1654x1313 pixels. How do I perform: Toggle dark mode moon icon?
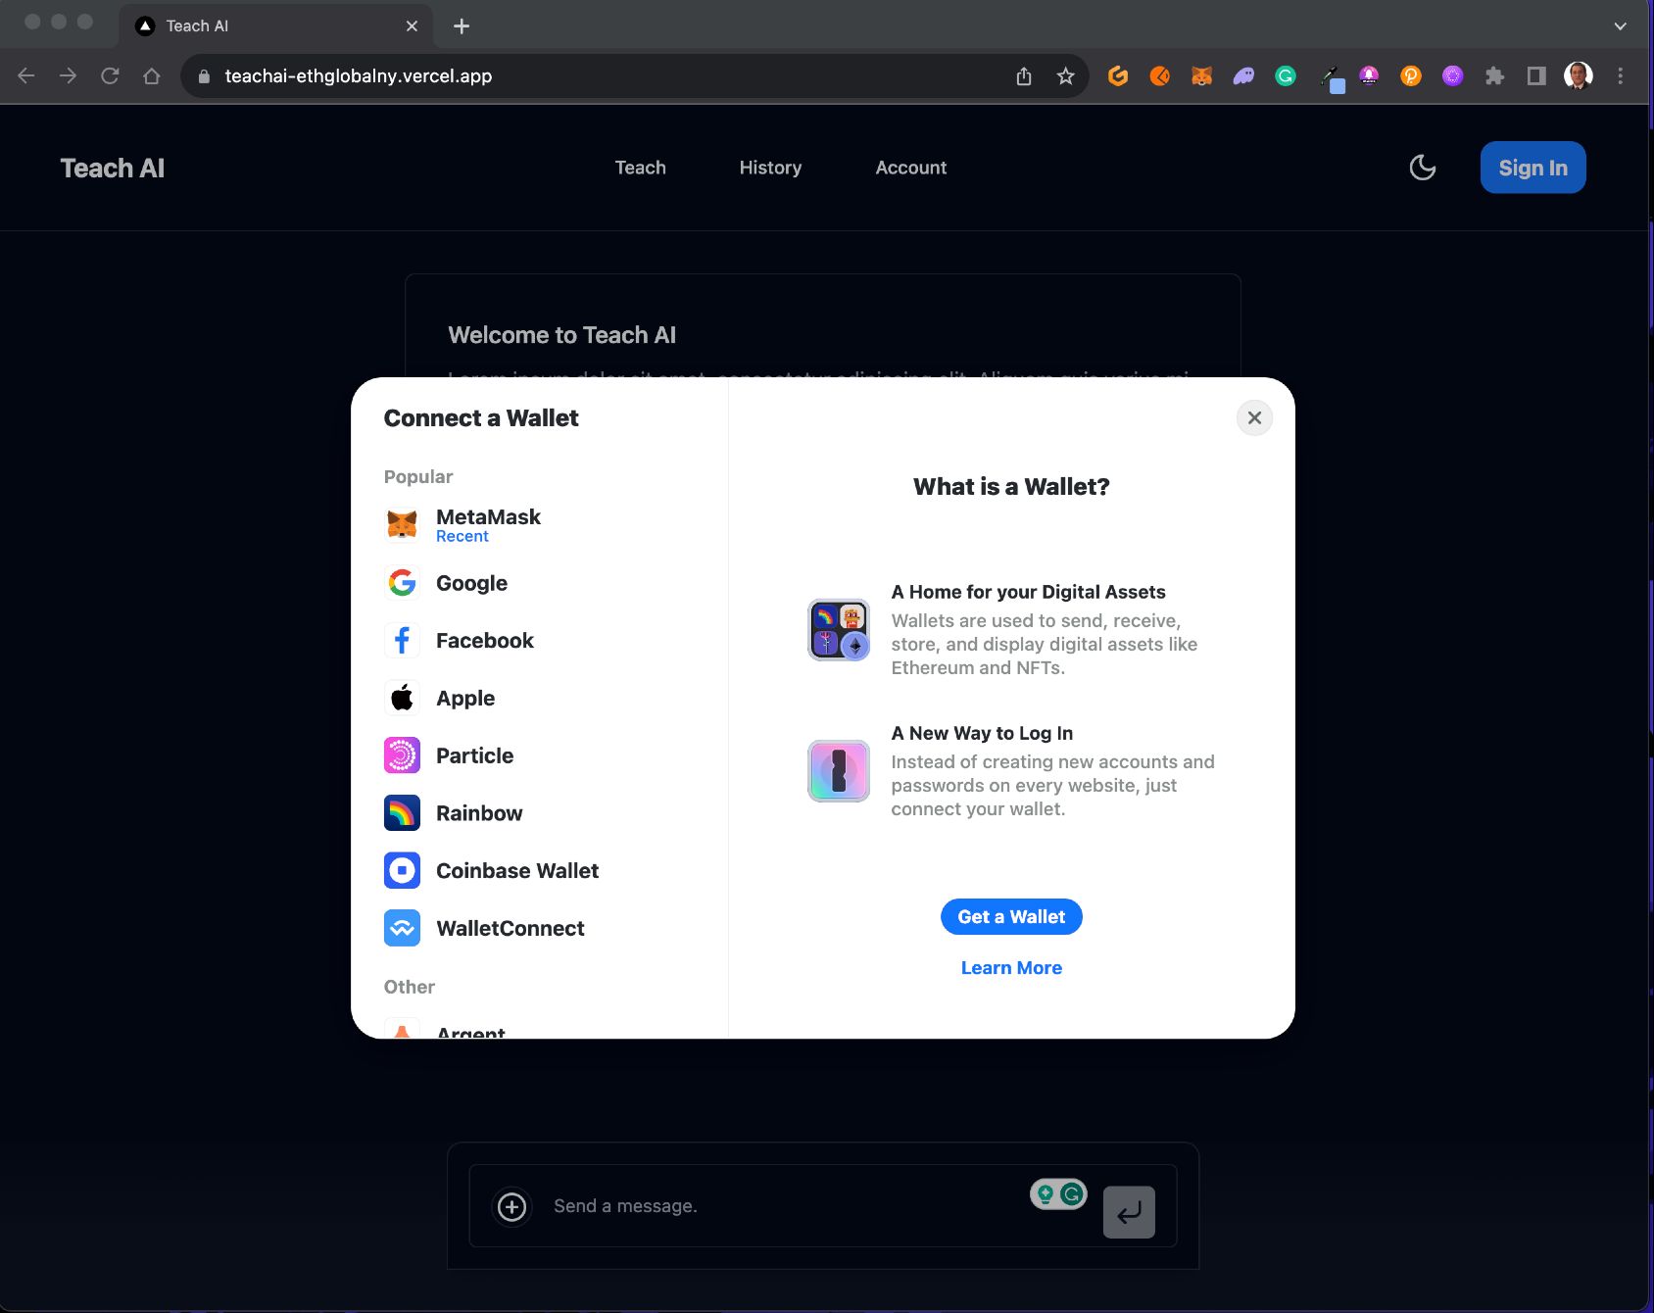pyautogui.click(x=1422, y=168)
